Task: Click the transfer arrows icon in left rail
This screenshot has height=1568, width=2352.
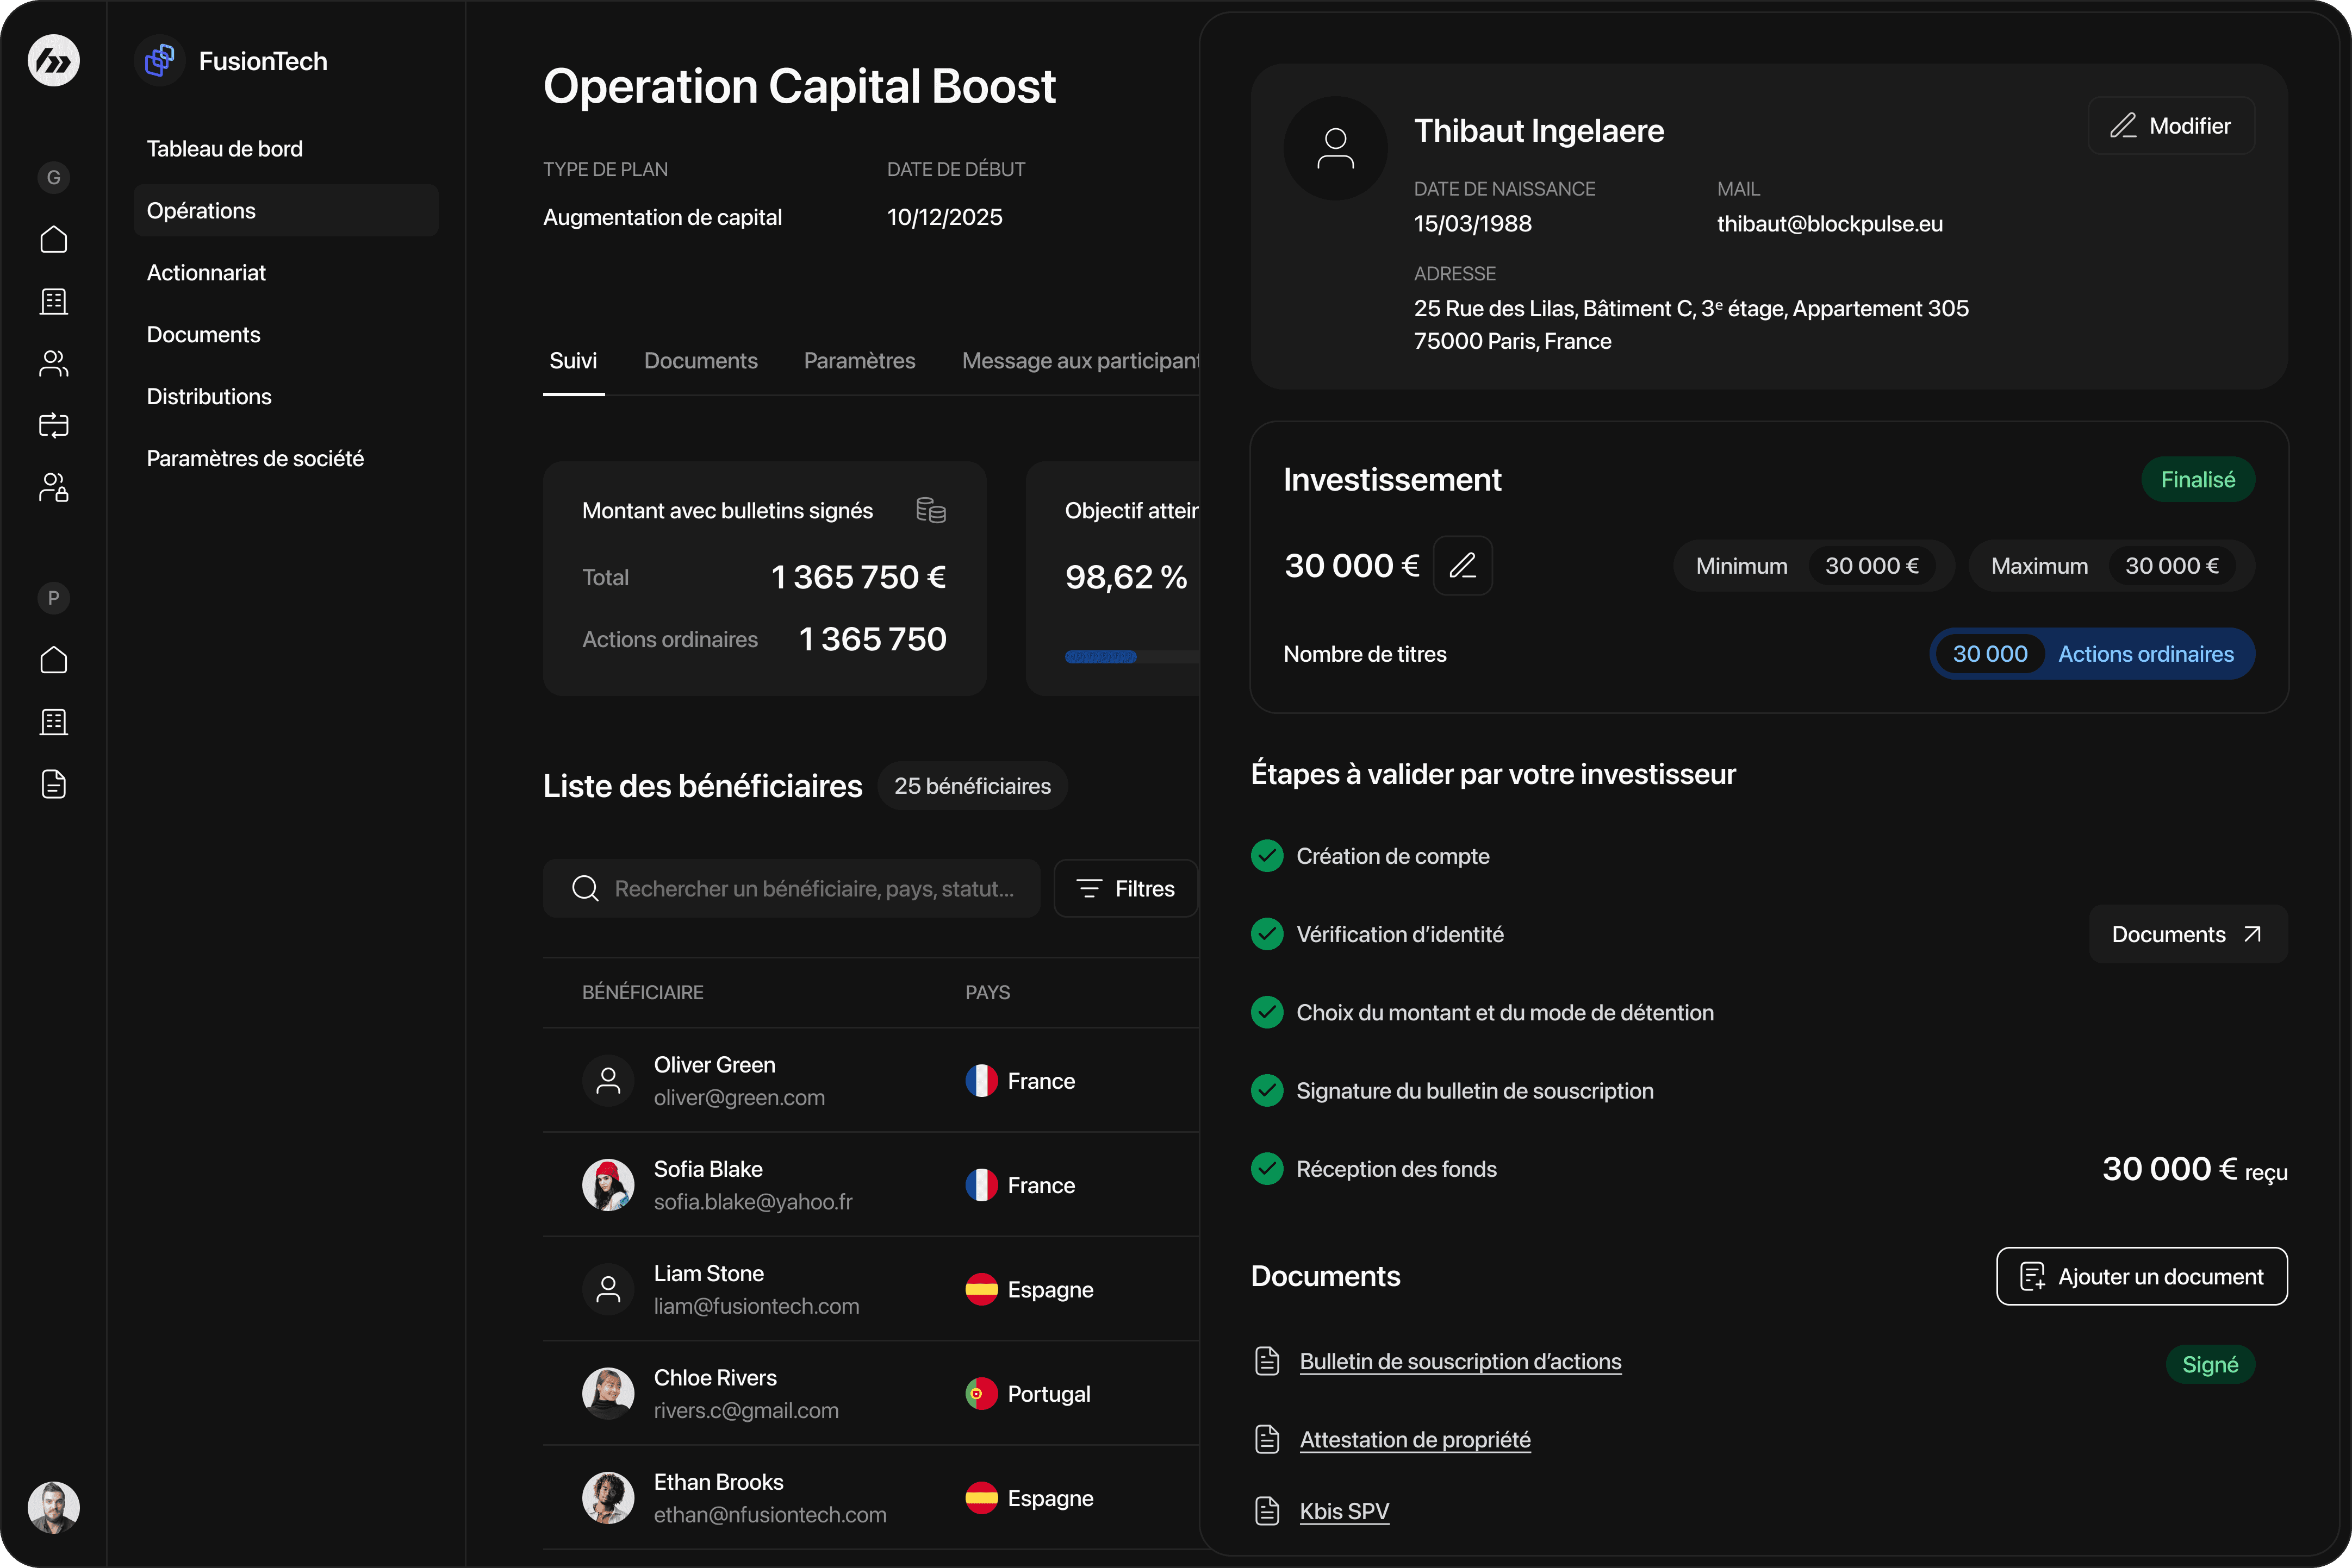Action: tap(53, 426)
